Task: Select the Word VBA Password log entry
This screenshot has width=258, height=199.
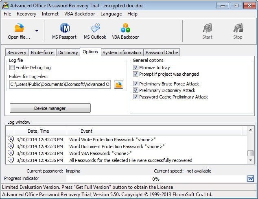Action: click(127, 153)
